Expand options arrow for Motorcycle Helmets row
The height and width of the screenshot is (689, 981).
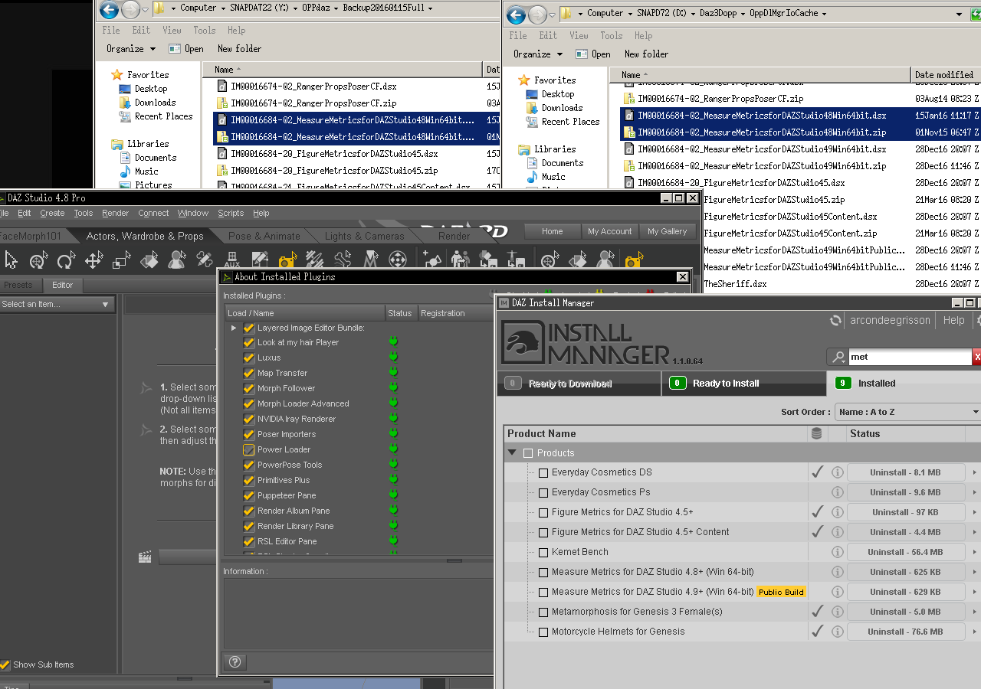click(975, 632)
